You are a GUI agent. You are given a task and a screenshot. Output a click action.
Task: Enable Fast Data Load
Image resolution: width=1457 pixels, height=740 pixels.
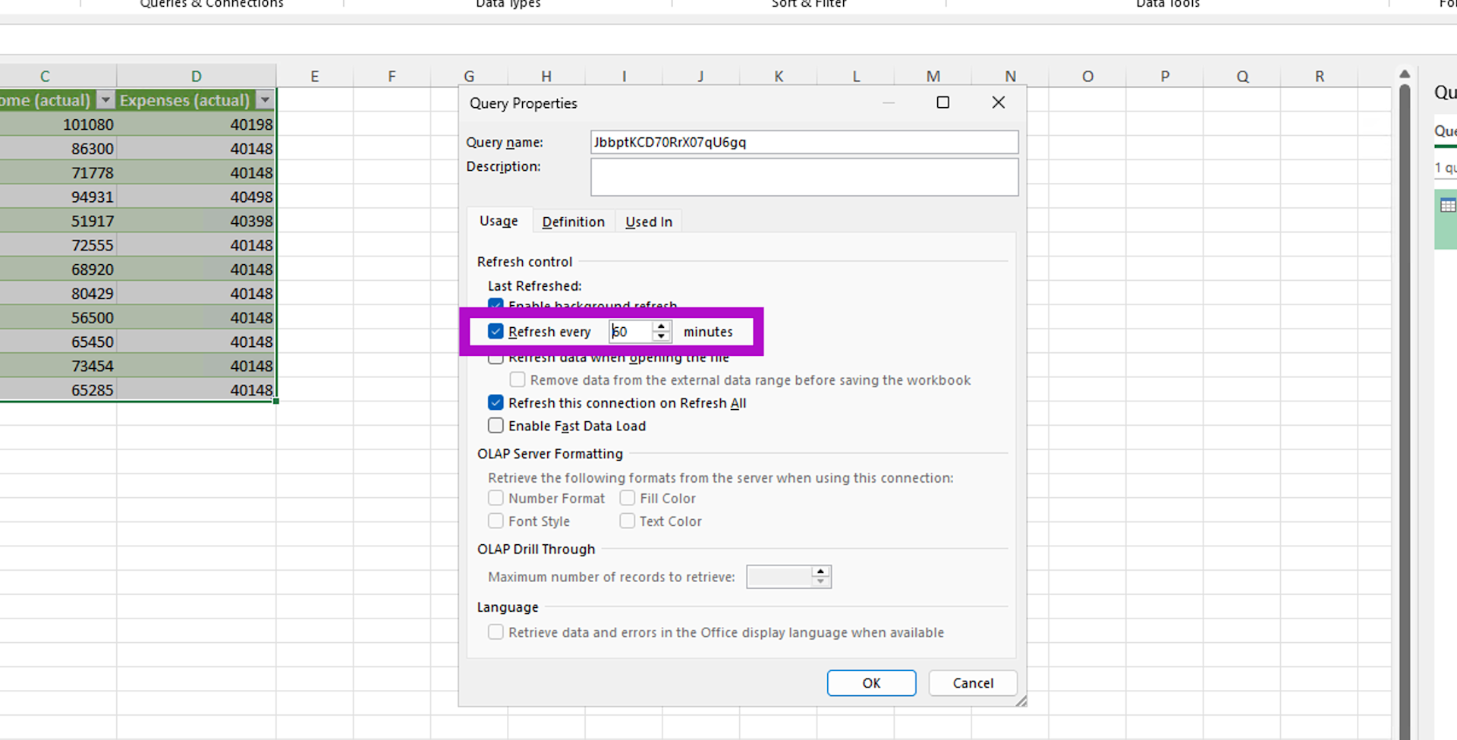coord(496,425)
